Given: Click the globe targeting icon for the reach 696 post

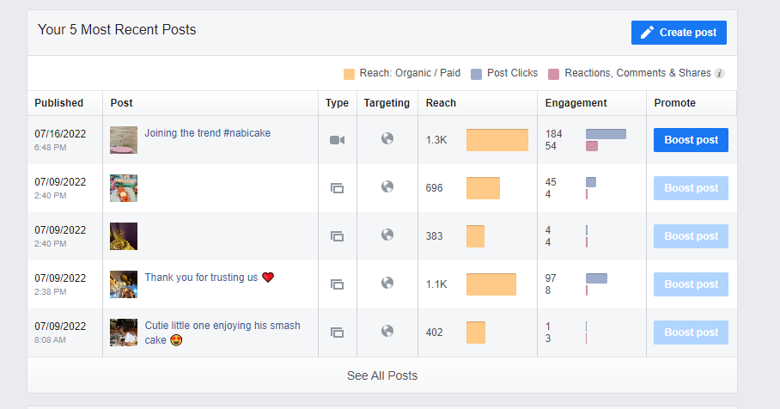Looking at the screenshot, I should tap(387, 186).
